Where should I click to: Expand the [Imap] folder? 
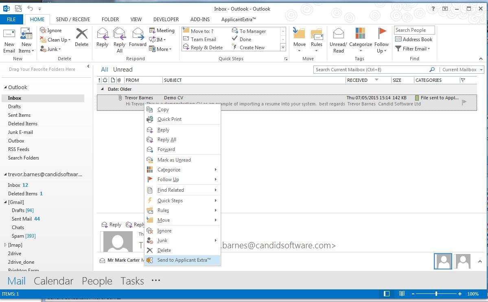click(x=5, y=245)
